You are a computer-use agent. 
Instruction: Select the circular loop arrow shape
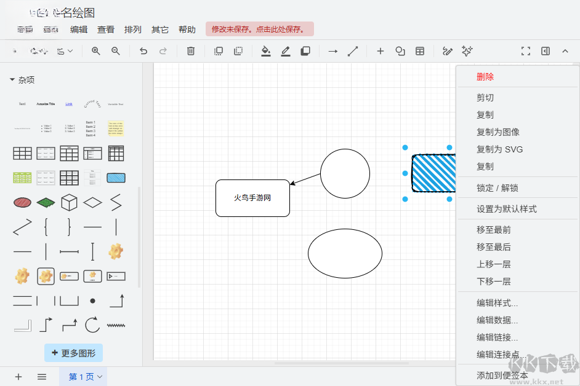[92, 325]
